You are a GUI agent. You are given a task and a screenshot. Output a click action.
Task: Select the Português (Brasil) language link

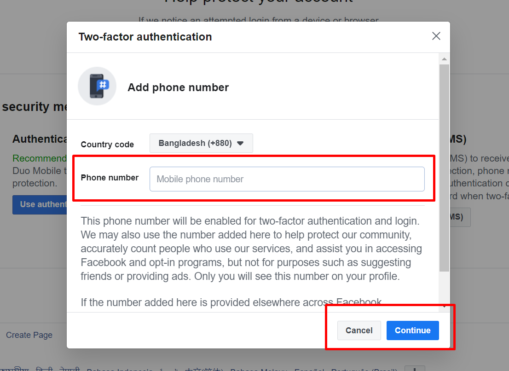pos(364,369)
